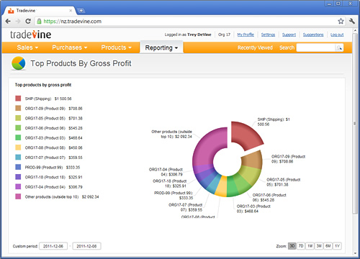
Task: Maximize the browser window
Action: pyautogui.click(x=338, y=4)
